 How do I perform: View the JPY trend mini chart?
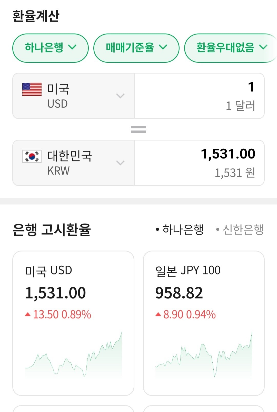(x=204, y=355)
